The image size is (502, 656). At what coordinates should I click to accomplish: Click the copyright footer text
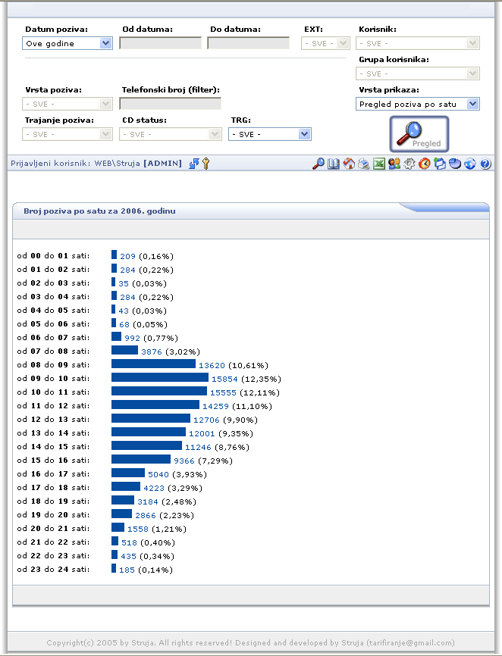[251, 642]
